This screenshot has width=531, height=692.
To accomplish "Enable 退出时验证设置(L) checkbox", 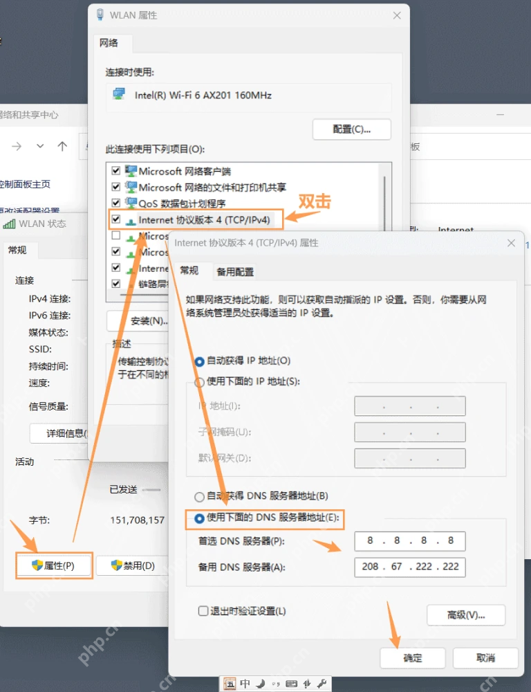I will pyautogui.click(x=203, y=611).
